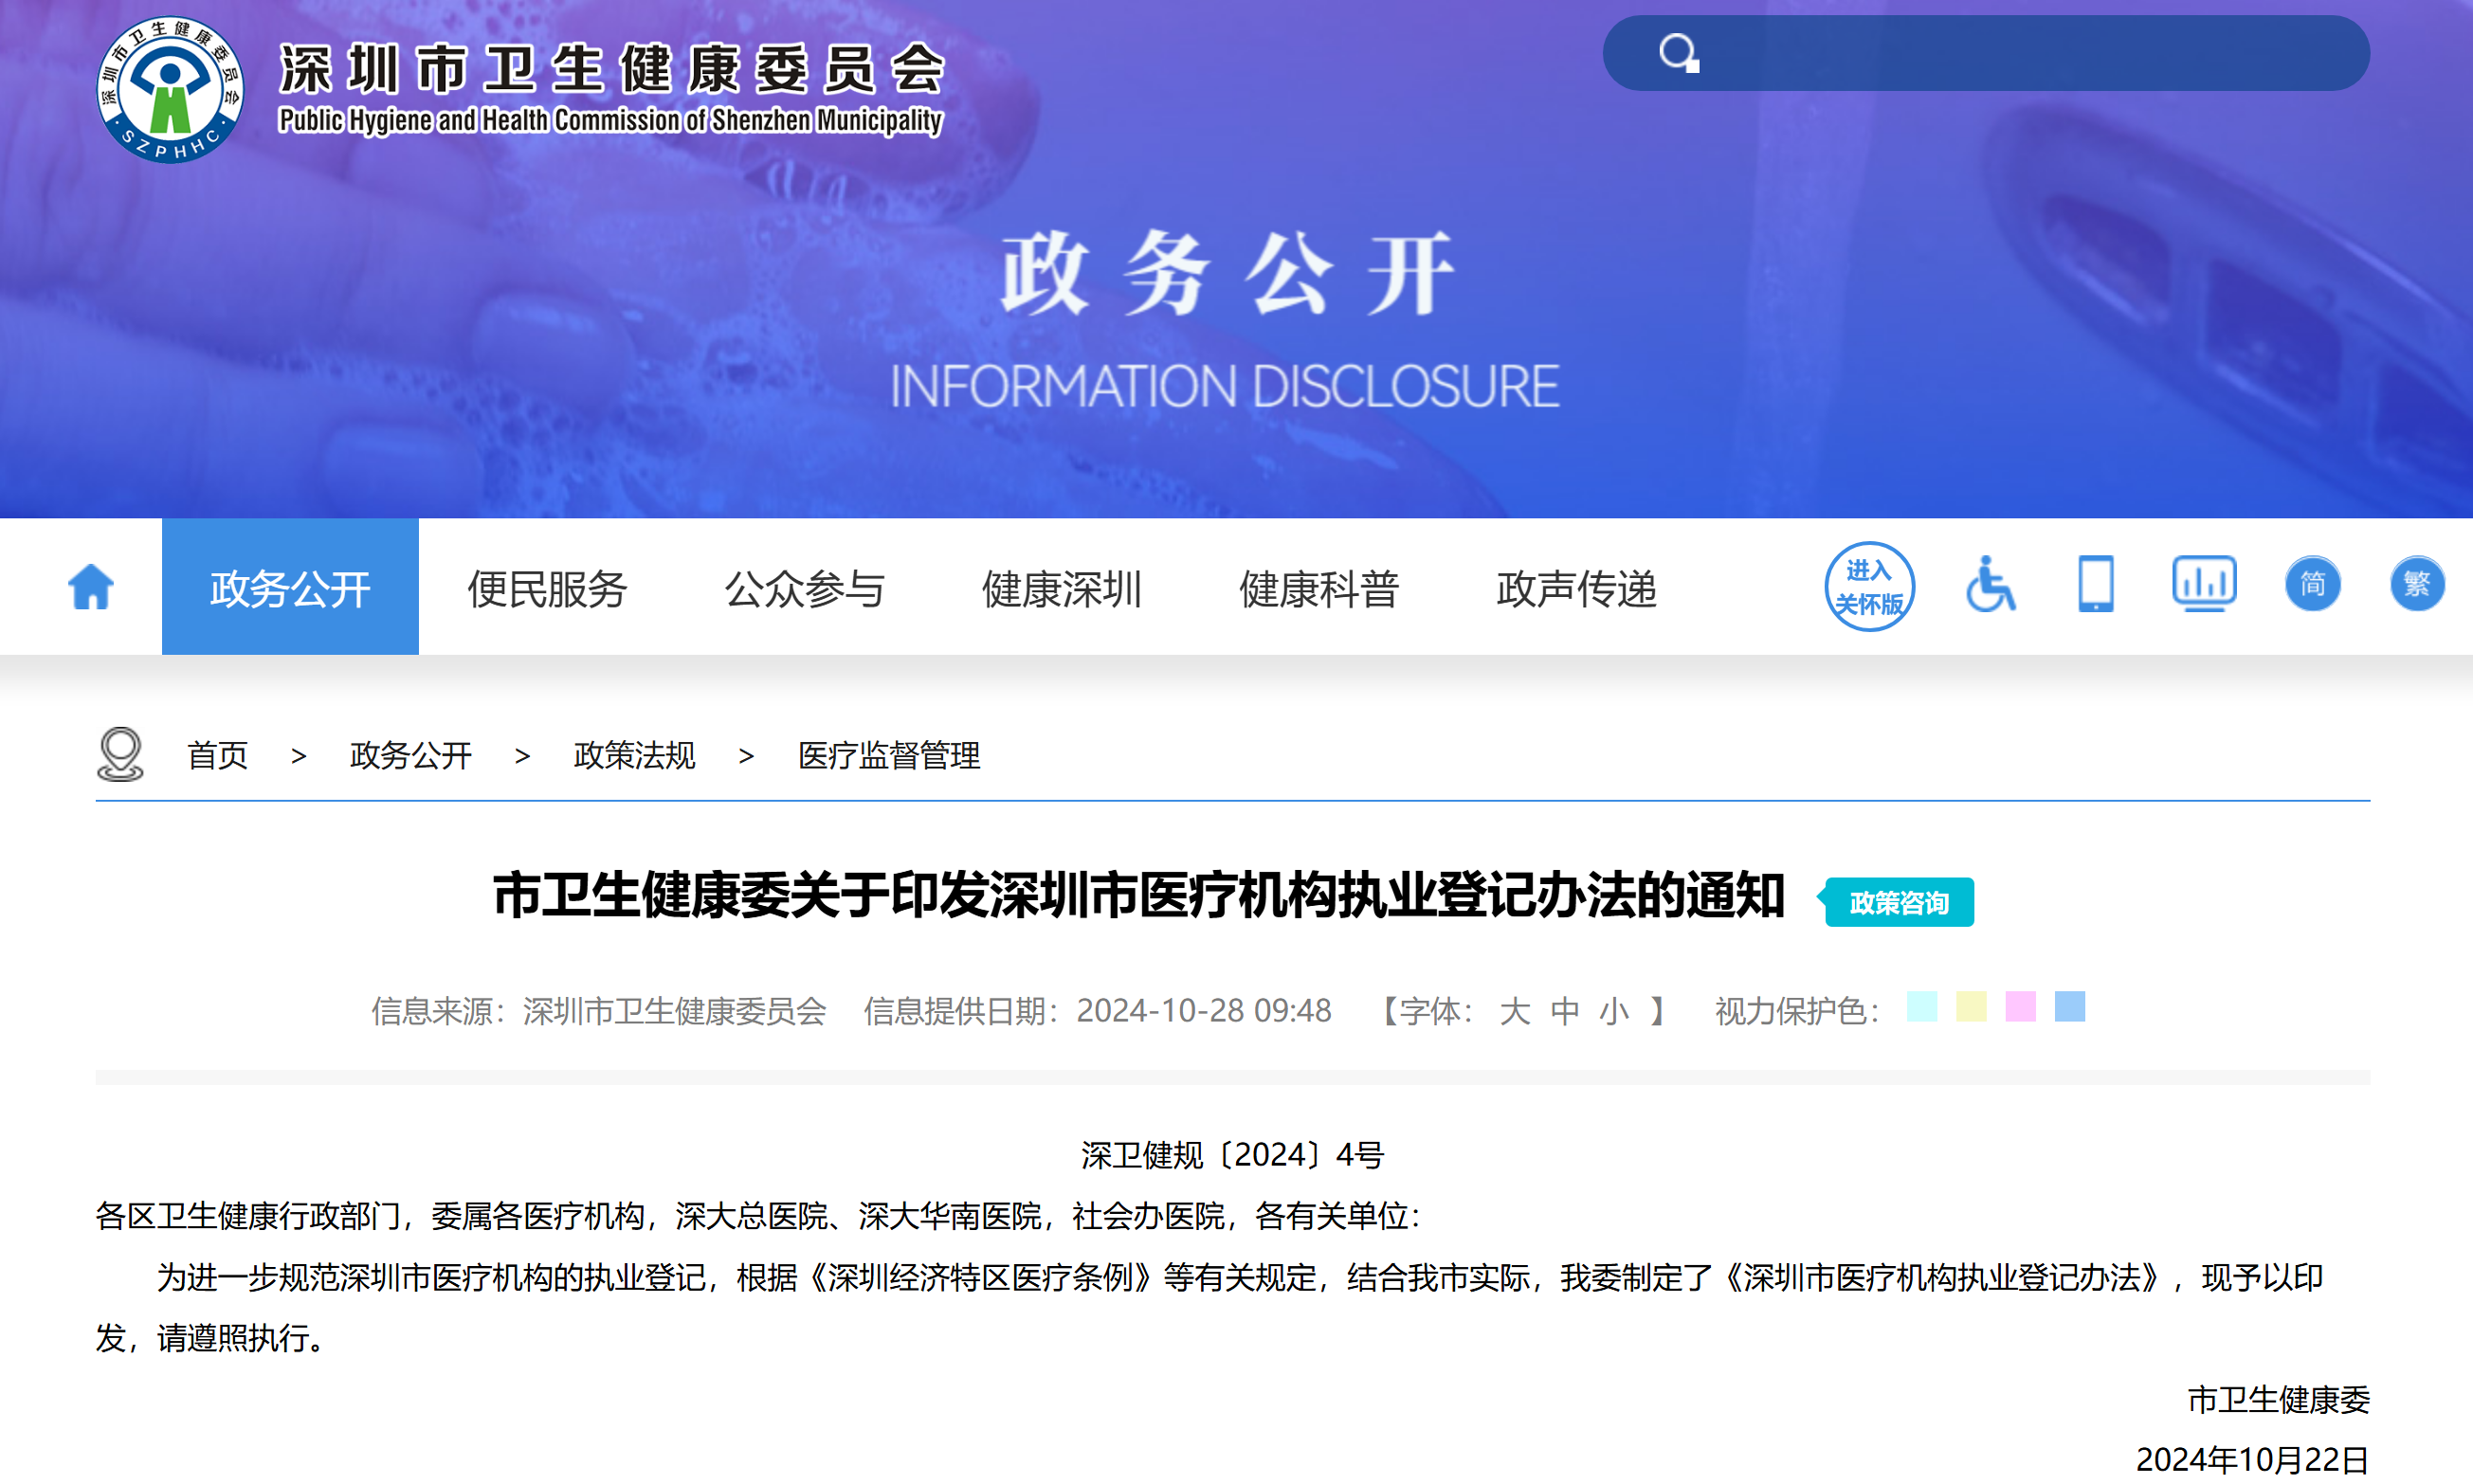
Task: Click the 政策咨询 tag button
Action: click(1897, 902)
